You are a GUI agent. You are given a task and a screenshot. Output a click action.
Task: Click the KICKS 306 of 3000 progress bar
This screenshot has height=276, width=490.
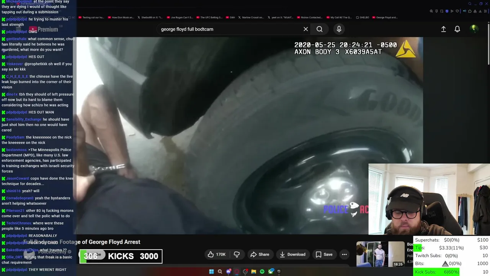pos(121,256)
